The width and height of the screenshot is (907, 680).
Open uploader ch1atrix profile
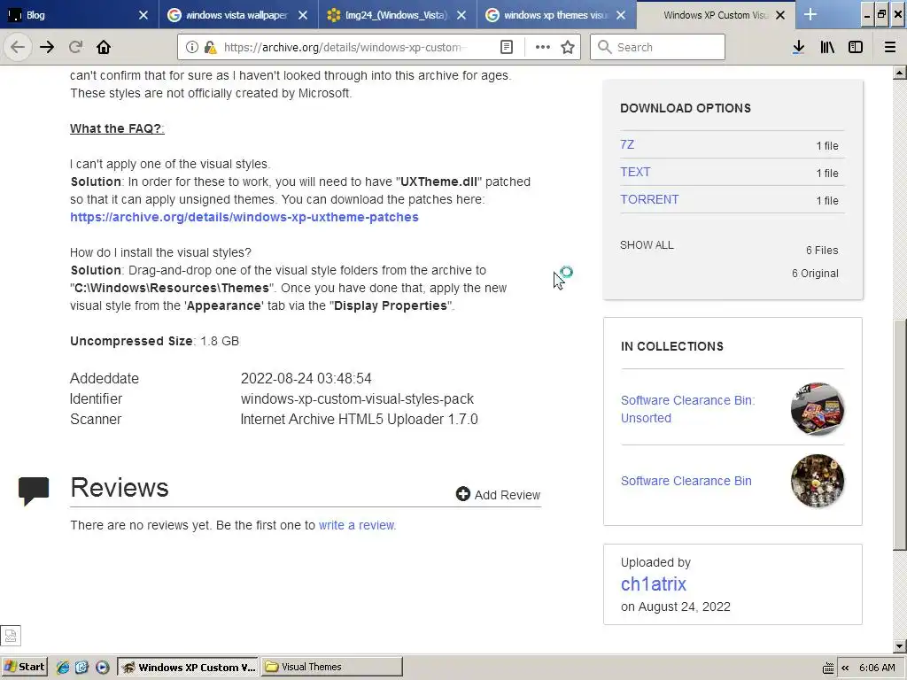click(x=653, y=584)
